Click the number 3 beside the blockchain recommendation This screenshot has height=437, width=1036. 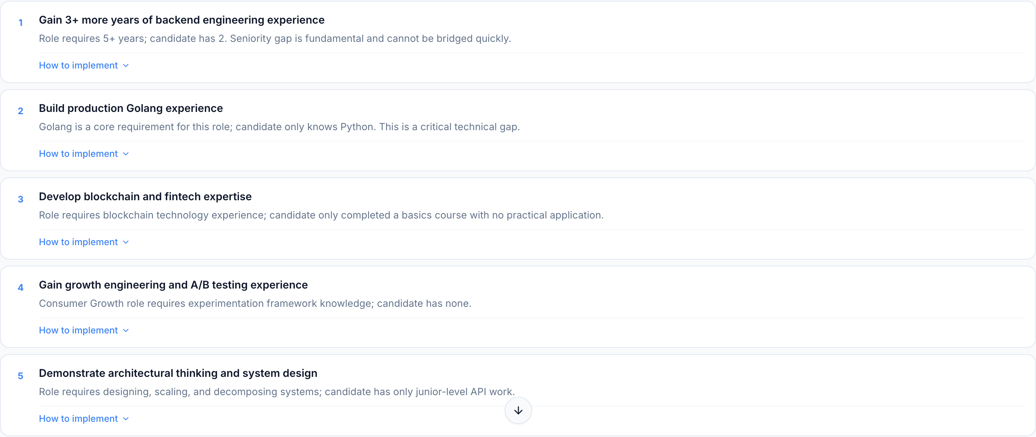tap(21, 199)
